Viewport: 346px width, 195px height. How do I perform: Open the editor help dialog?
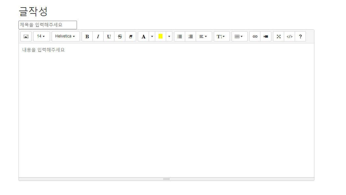click(300, 37)
